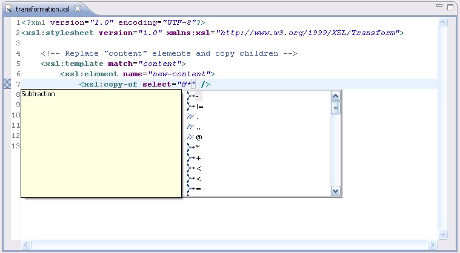
Task: Minimize the editor view pane
Action: (440, 7)
